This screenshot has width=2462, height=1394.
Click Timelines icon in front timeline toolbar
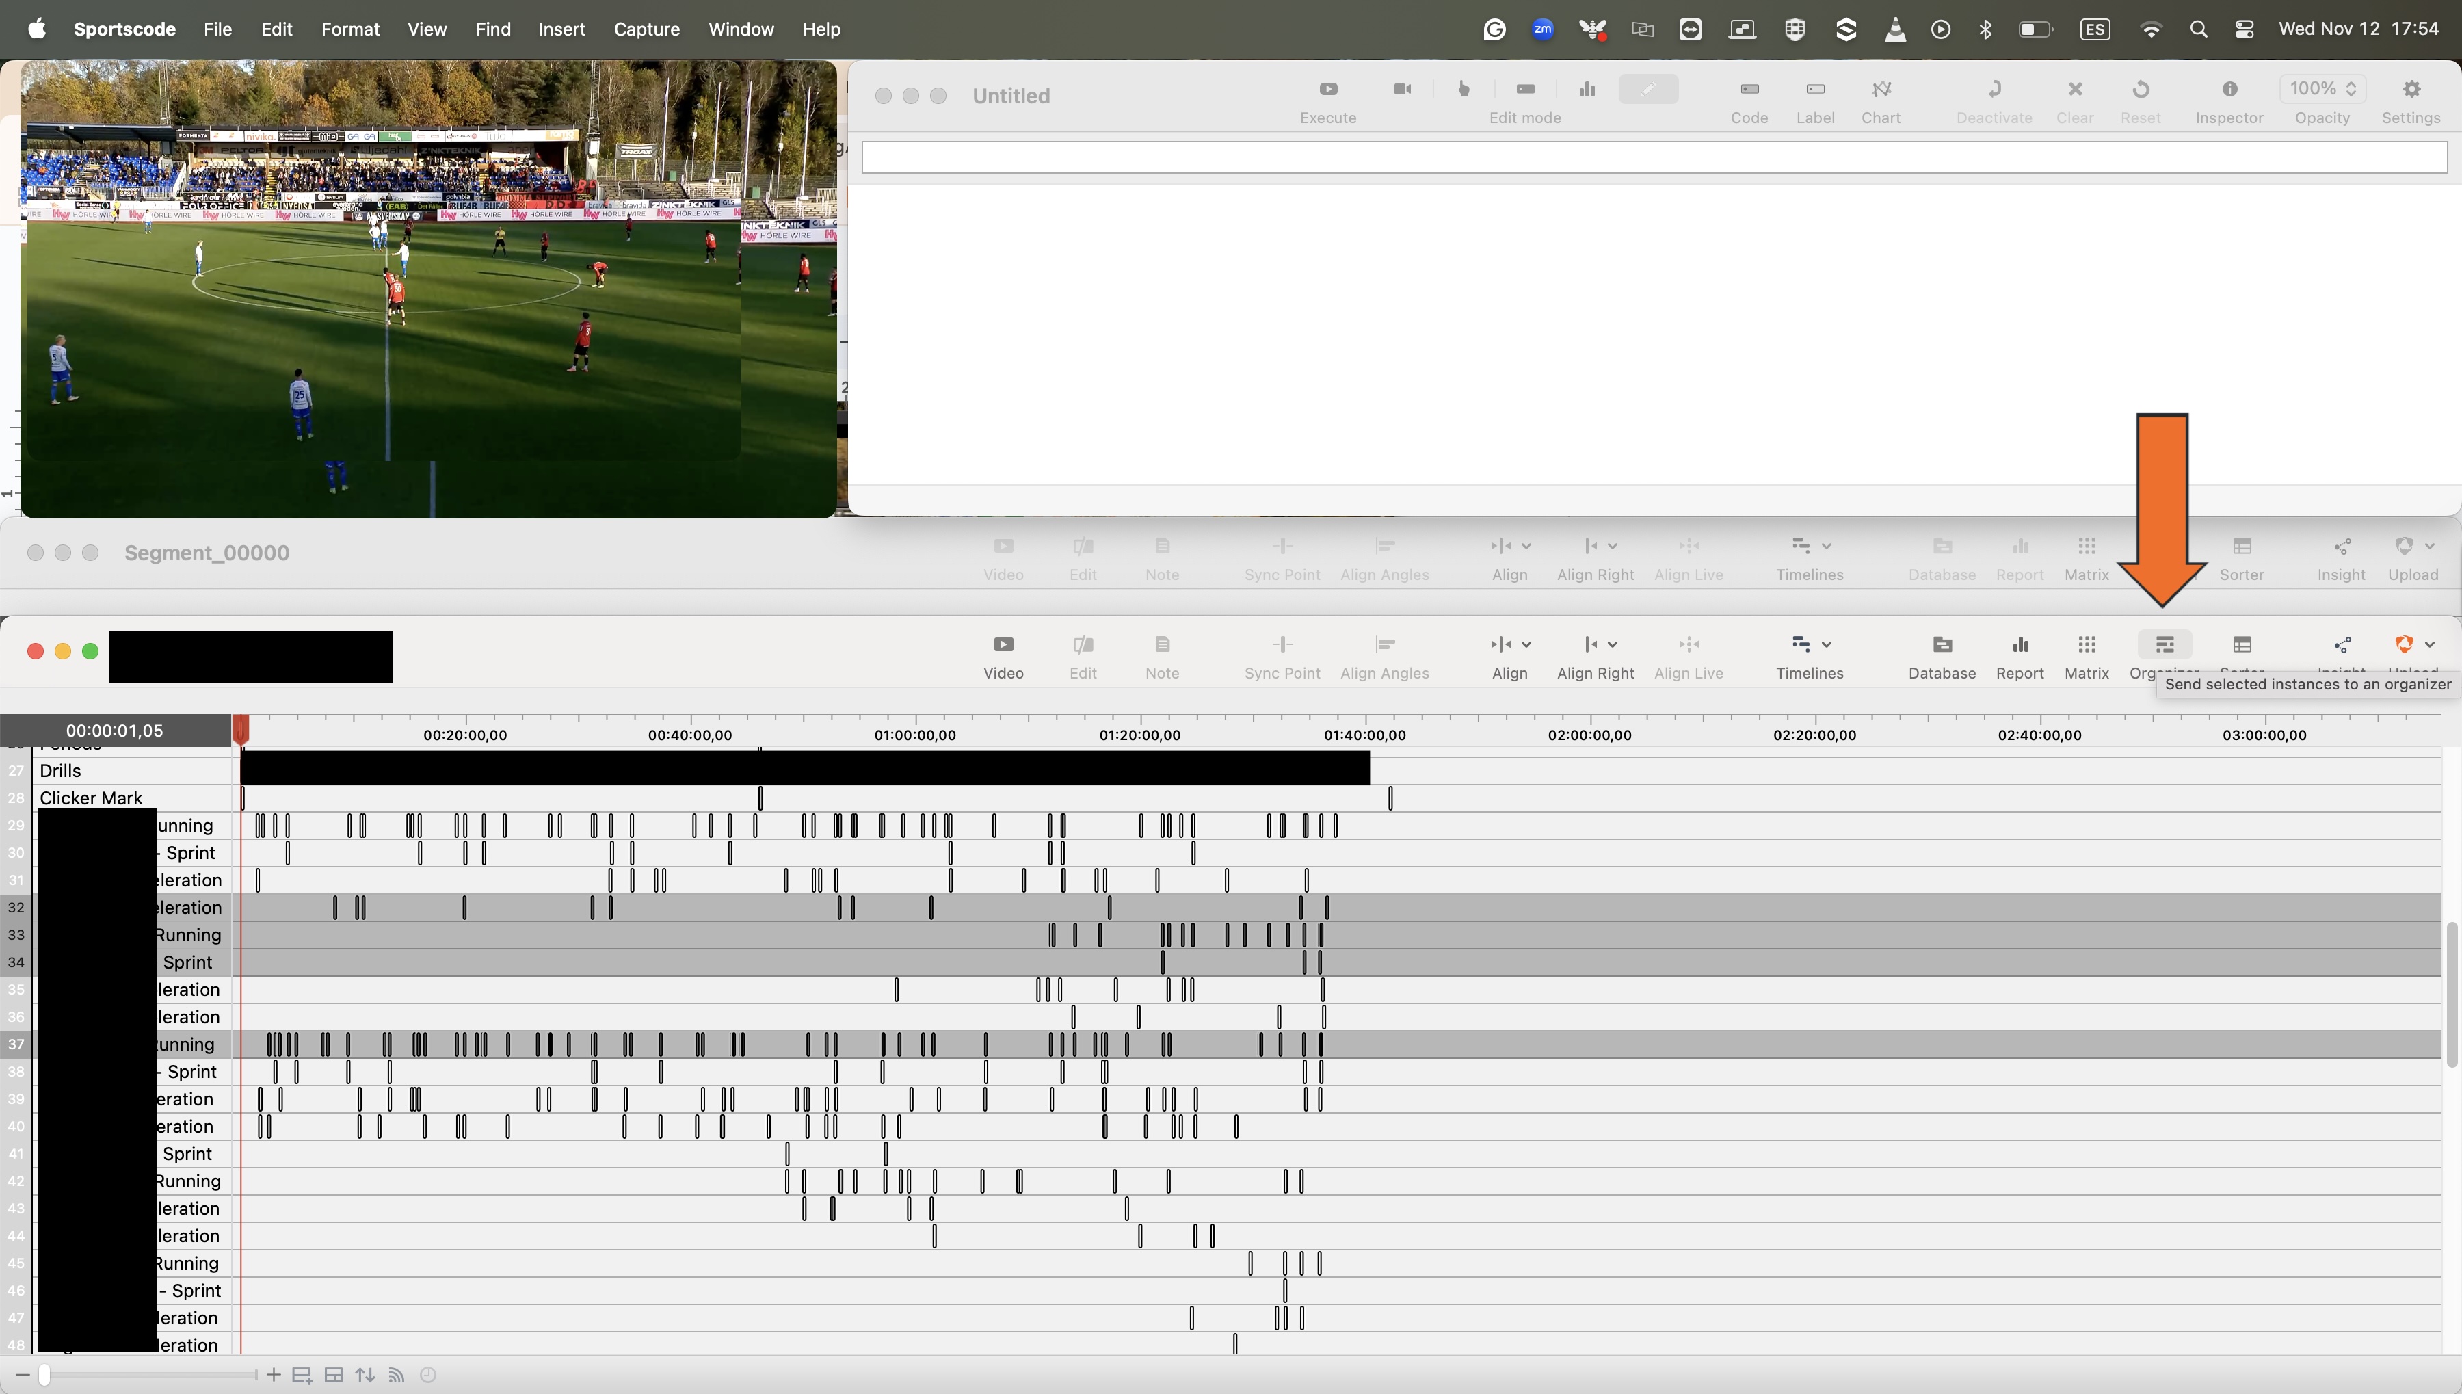[1801, 644]
